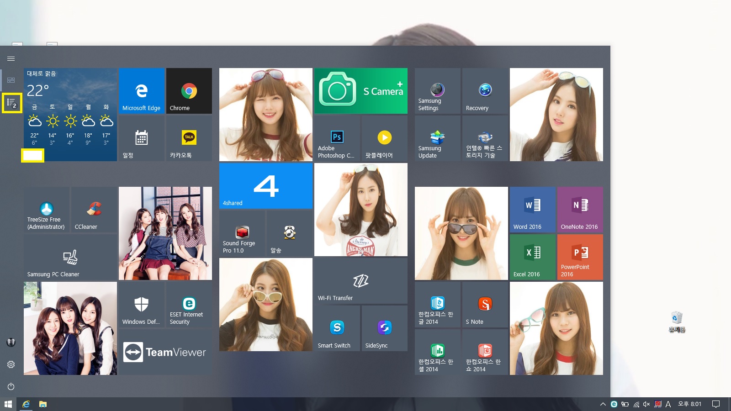Toggle the IME language A indicator
The height and width of the screenshot is (411, 731).
(x=668, y=404)
